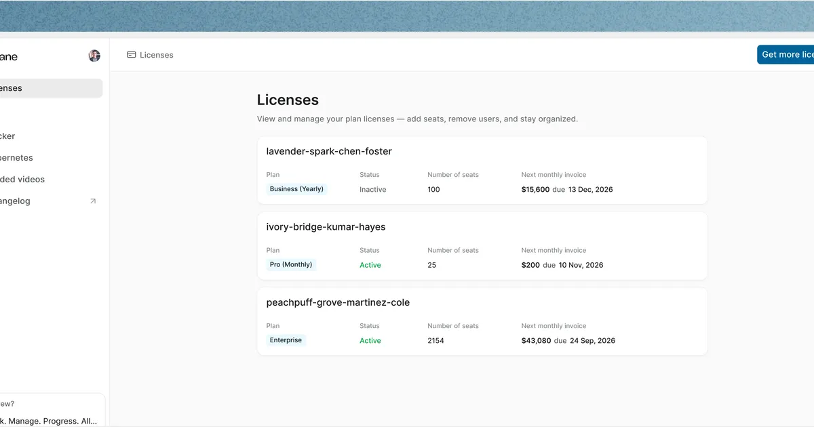Click the due date 24 Sep, 2026
This screenshot has height=427, width=814.
(592, 341)
